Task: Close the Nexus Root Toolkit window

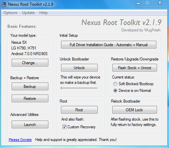Action: click(160, 3)
